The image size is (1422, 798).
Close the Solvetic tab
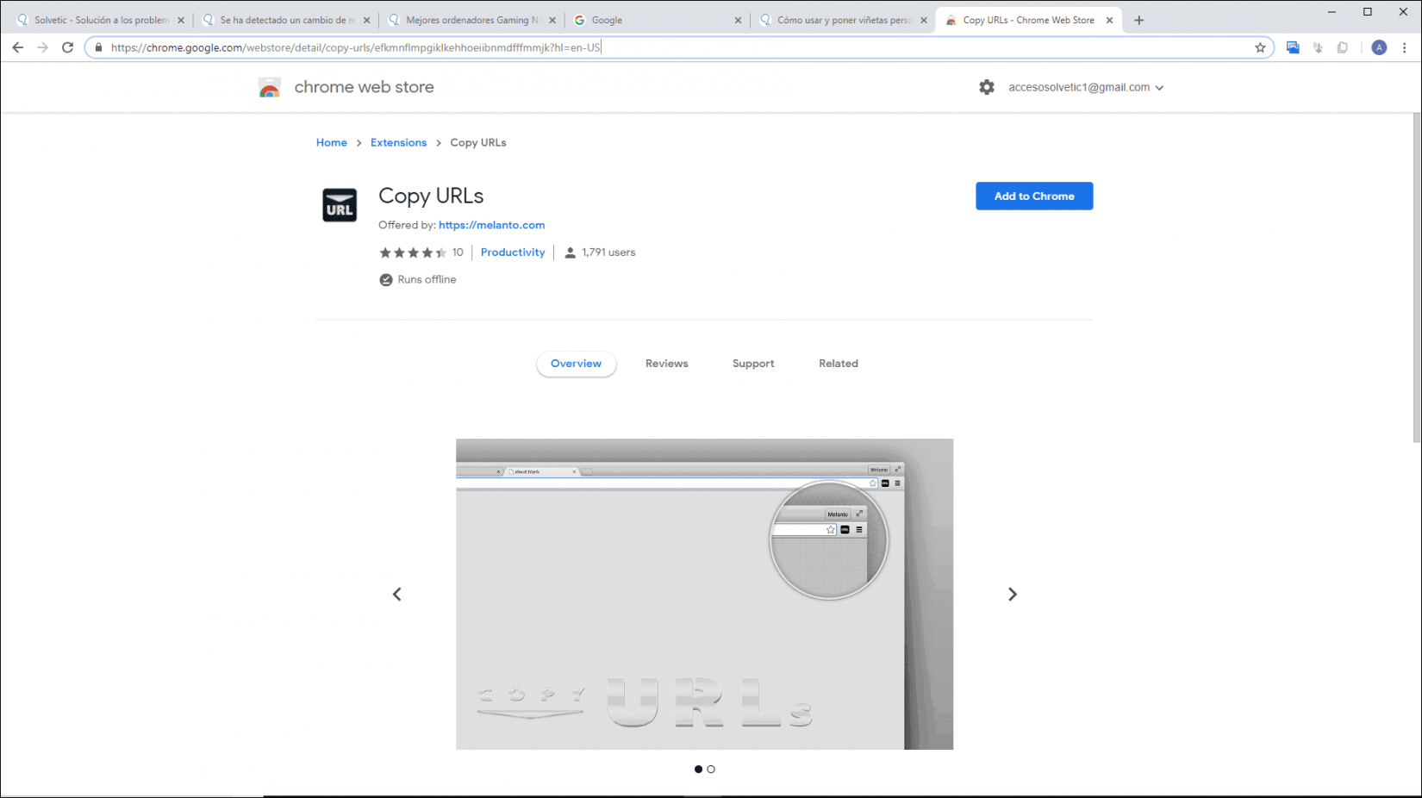point(181,20)
